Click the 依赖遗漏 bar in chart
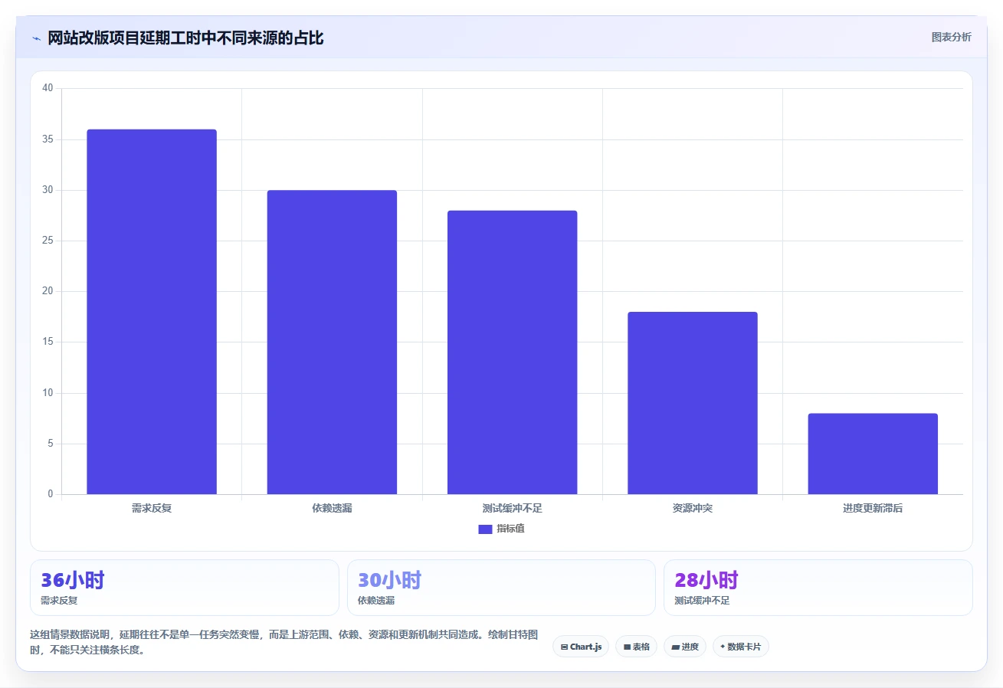Screen dimensions: 1003x688 [332, 342]
